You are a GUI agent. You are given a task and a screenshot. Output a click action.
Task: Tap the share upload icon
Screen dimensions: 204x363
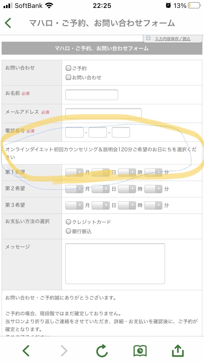[178, 351]
